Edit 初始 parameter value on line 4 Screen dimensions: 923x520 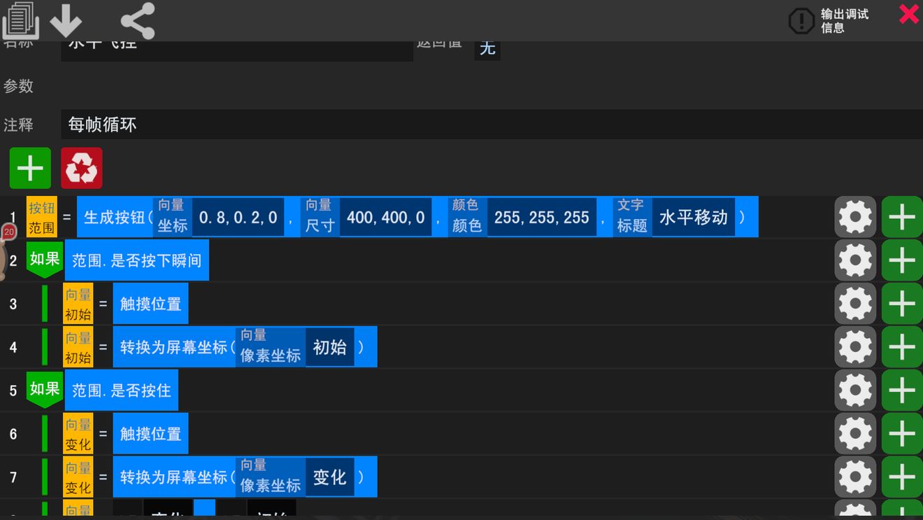click(x=330, y=347)
